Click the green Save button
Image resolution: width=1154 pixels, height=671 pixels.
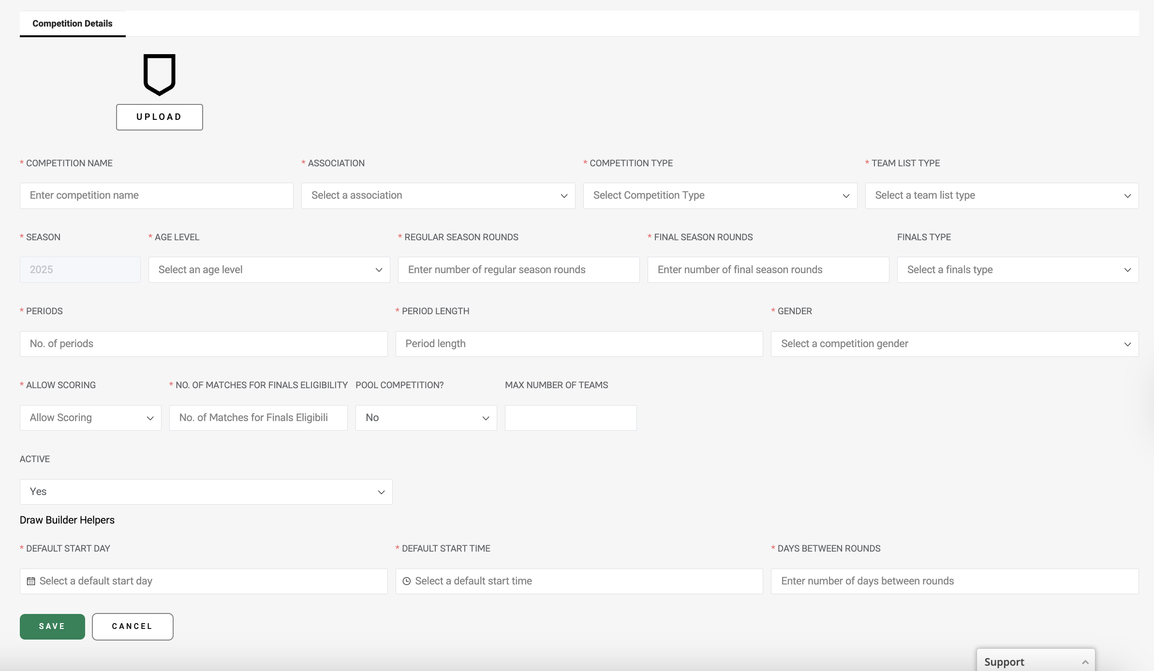point(52,627)
